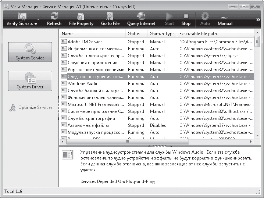Click the Verify Signature toolbar icon

coord(22,16)
